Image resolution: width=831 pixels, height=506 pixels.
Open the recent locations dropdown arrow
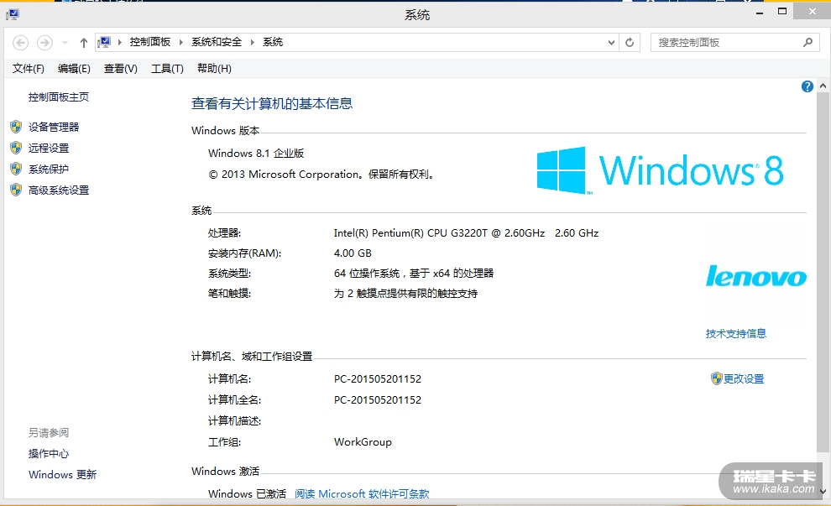coord(65,43)
